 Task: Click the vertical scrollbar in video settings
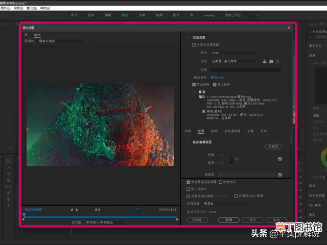(291, 139)
